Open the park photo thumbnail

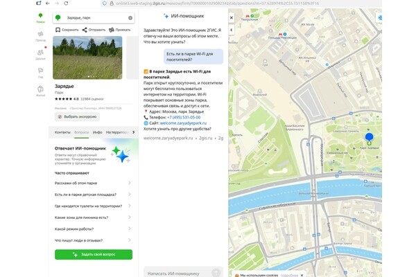(87, 57)
